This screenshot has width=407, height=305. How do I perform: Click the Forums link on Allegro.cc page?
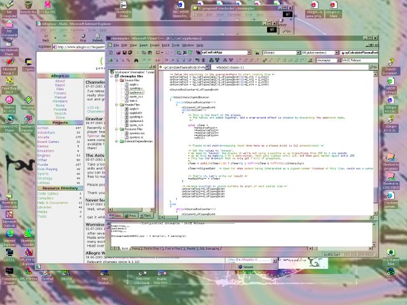click(x=60, y=93)
